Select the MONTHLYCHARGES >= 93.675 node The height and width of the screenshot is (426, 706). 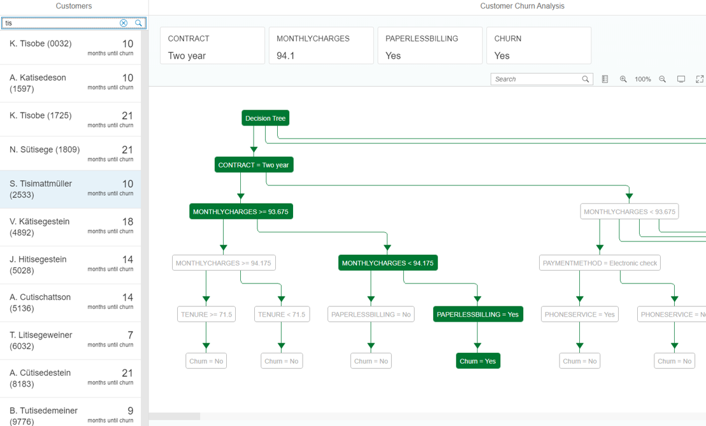pos(241,211)
